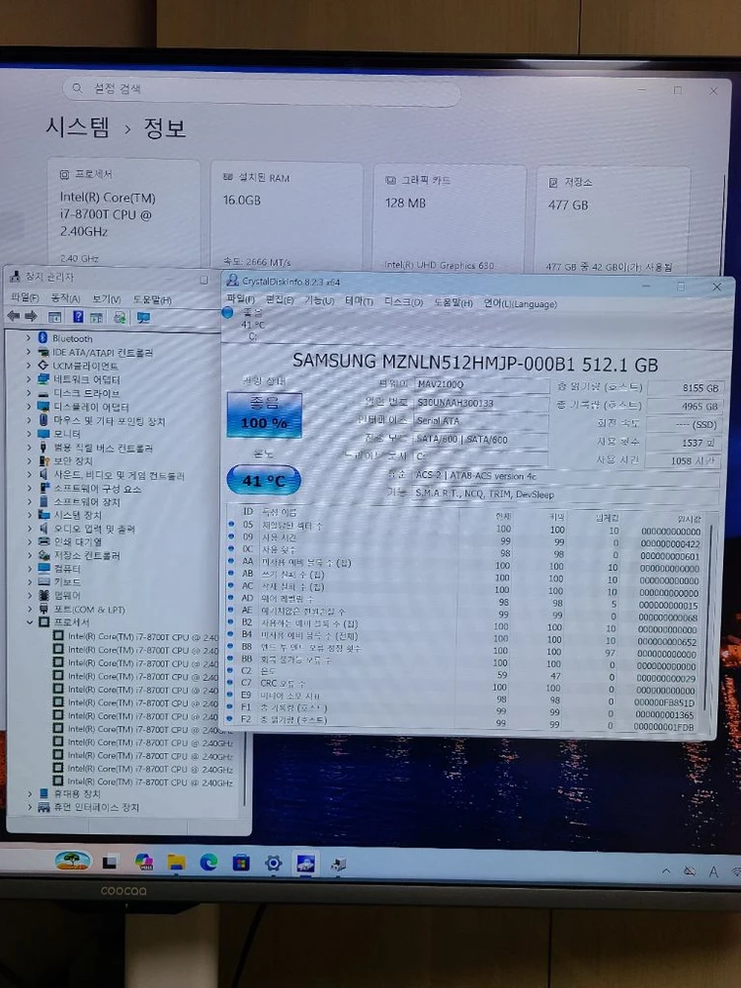
Task: Click the 41 °C temperature button
Action: coord(264,480)
